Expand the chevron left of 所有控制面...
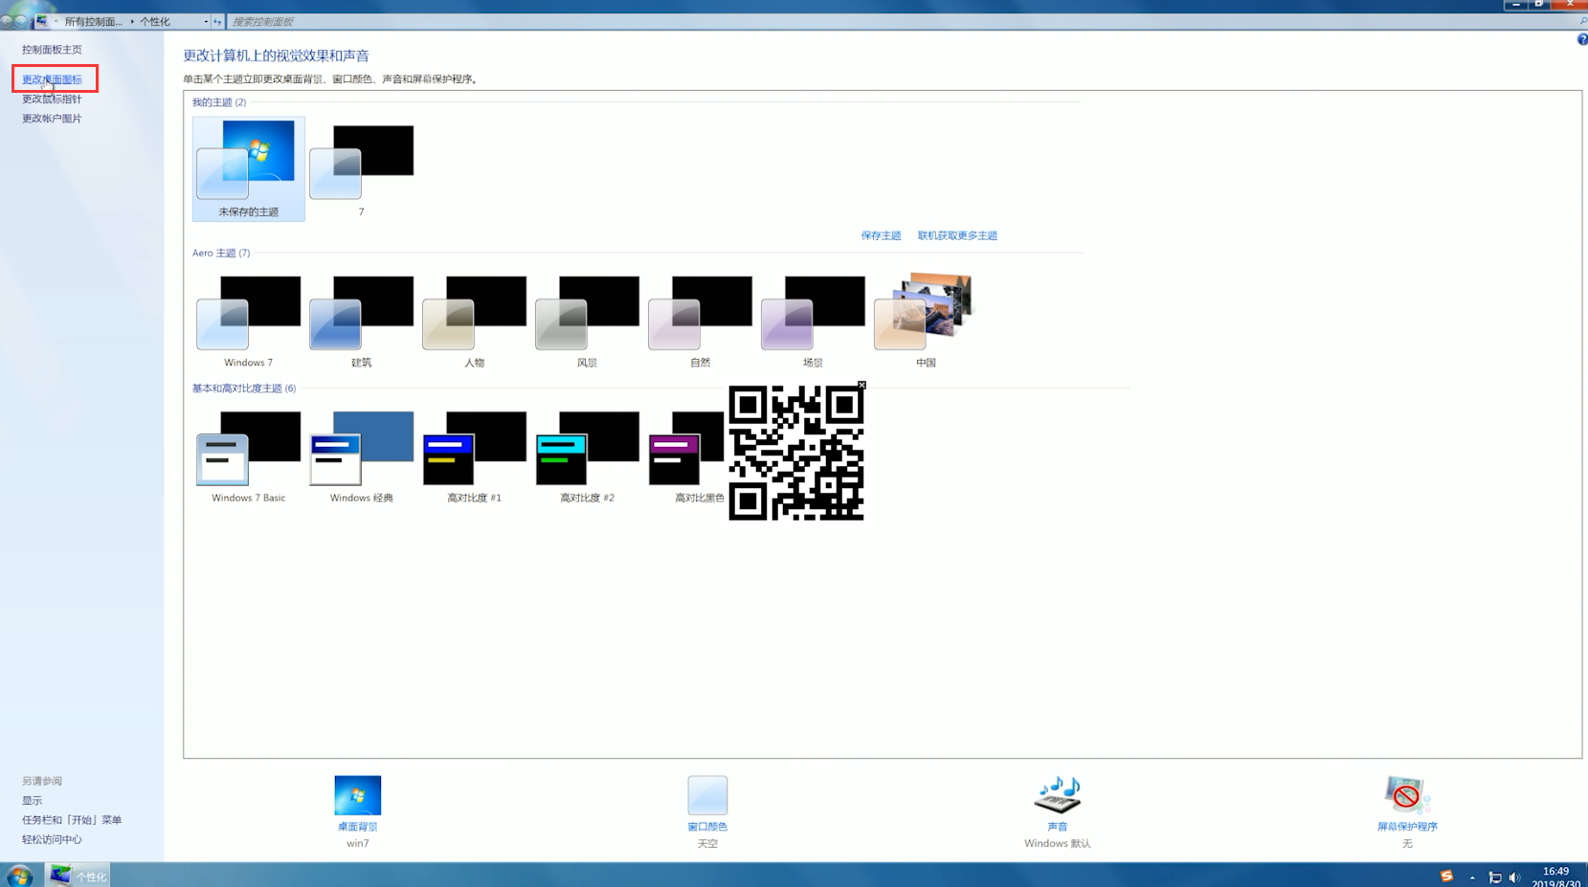1588x887 pixels. click(x=56, y=21)
